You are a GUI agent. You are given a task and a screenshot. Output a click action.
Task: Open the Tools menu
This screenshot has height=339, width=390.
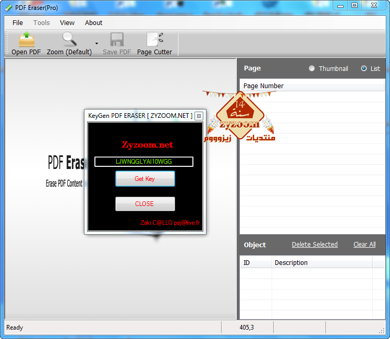42,22
